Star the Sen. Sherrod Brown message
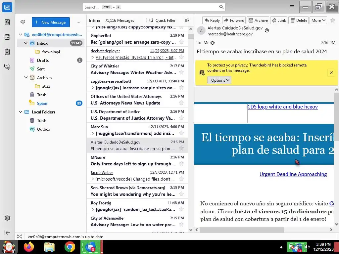 [x=181, y=194]
